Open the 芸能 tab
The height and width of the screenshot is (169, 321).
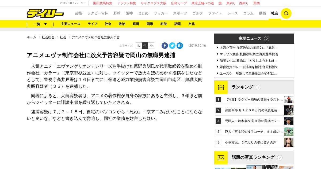pyautogui.click(x=78, y=13)
